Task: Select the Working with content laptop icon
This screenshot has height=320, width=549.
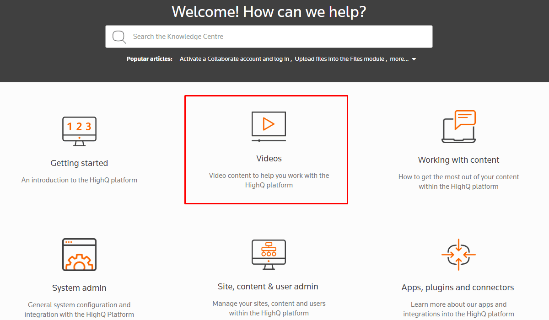Action: click(x=458, y=127)
